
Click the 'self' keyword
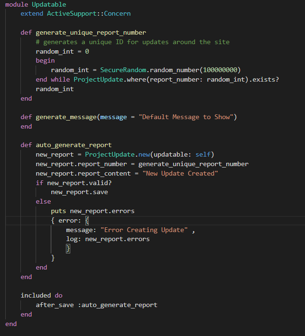click(x=203, y=155)
